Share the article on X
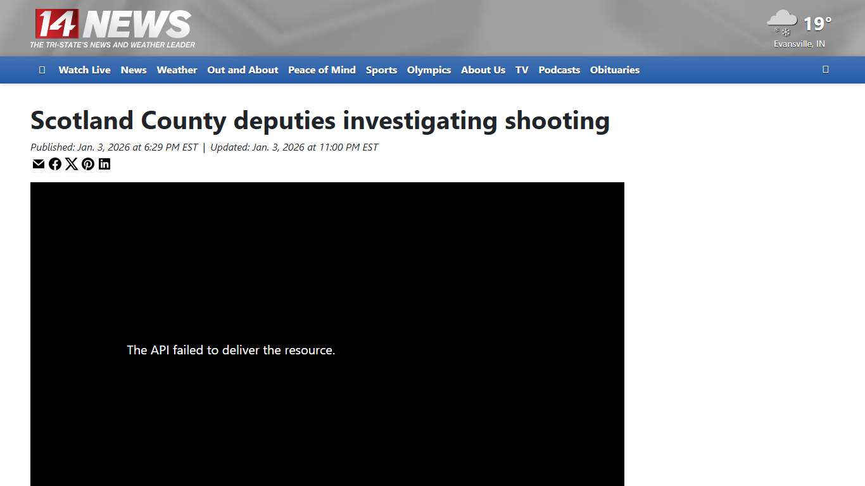This screenshot has height=486, width=865. (72, 164)
